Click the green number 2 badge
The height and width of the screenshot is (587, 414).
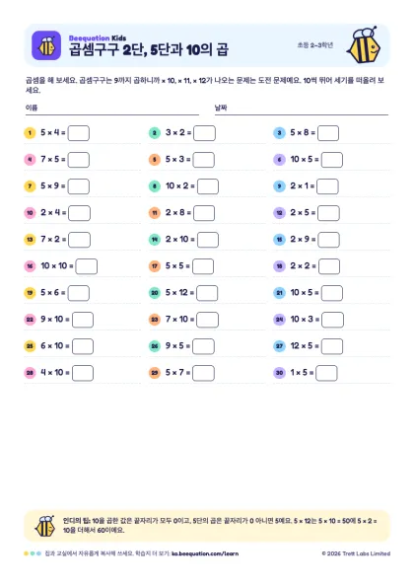[x=155, y=133]
